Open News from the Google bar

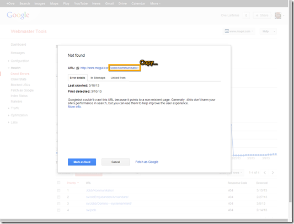pos(96,3)
